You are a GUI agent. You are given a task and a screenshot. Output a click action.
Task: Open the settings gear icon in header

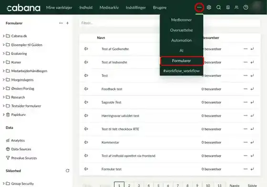(x=209, y=8)
